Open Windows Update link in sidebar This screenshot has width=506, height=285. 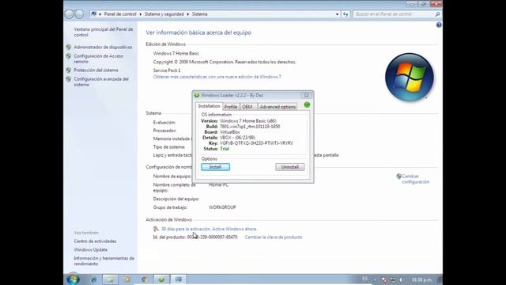tap(91, 250)
